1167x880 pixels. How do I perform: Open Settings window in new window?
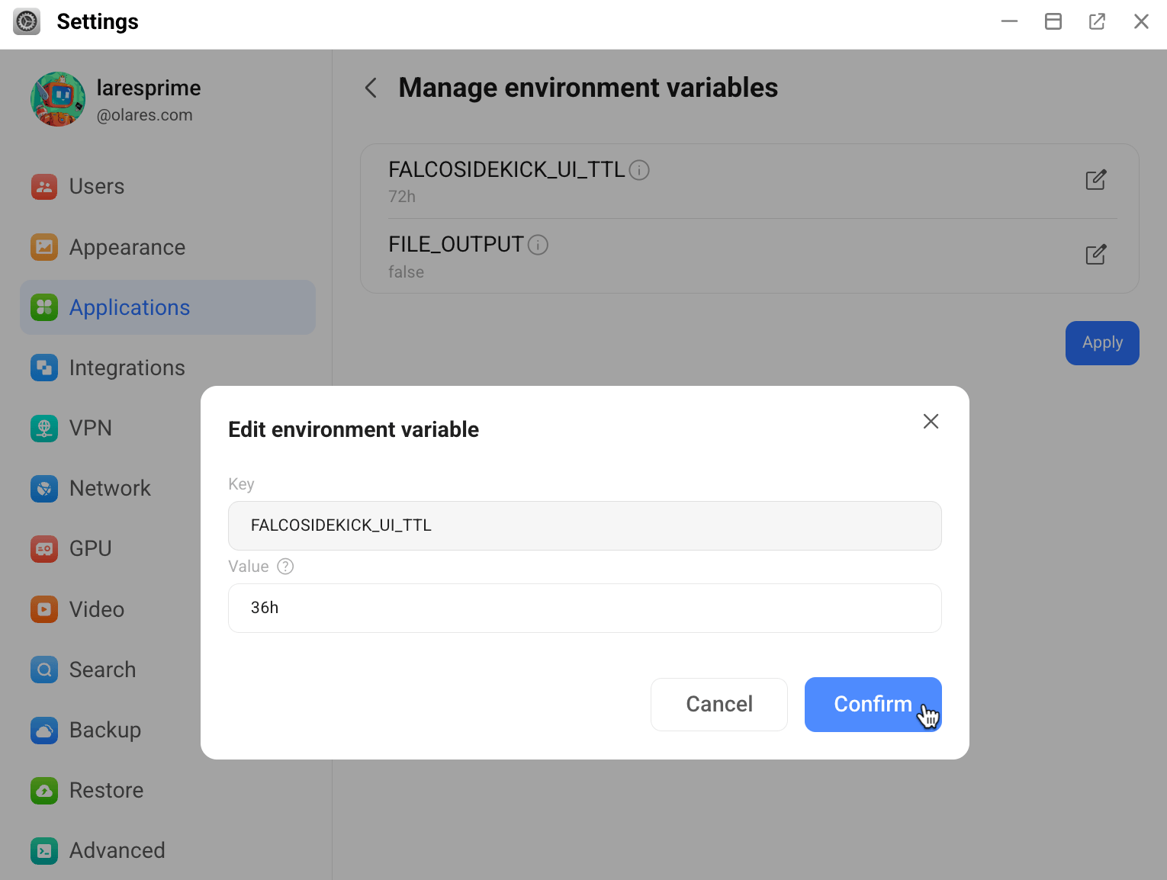pyautogui.click(x=1097, y=21)
